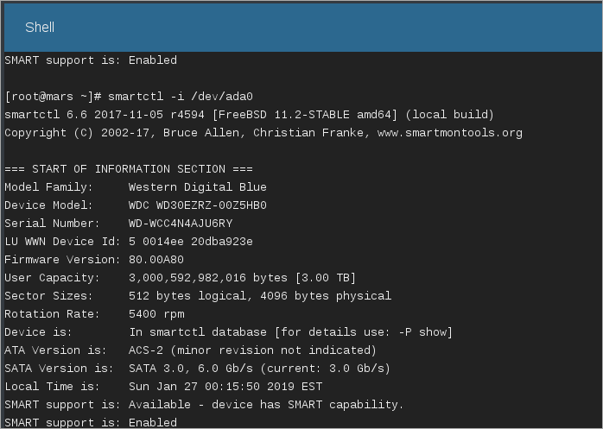The width and height of the screenshot is (603, 429).
Task: Click the START OF INFORMATION SECTION heading
Action: [x=129, y=169]
